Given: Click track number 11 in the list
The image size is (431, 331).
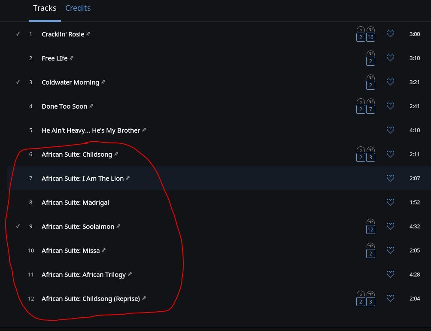Looking at the screenshot, I should [31, 275].
